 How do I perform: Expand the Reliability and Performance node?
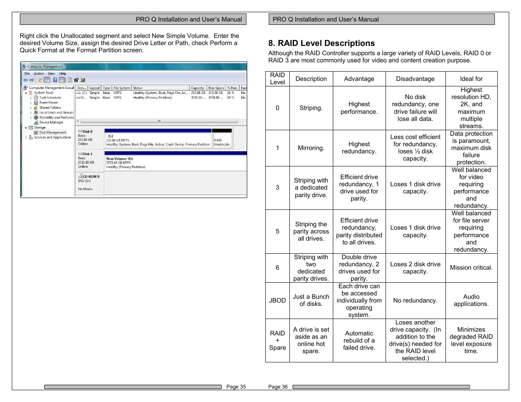click(x=31, y=118)
